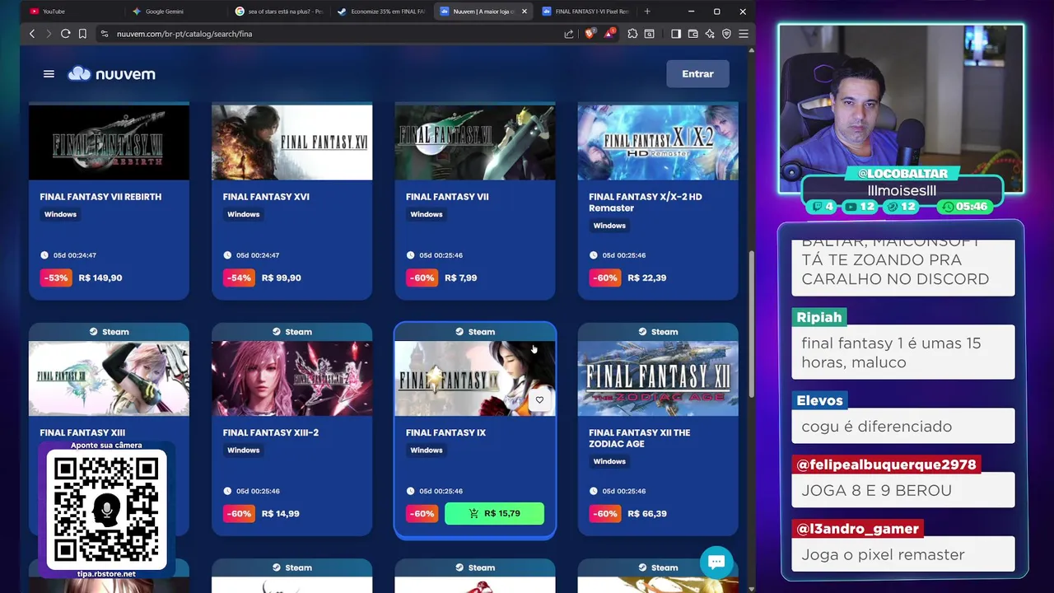Open the chat support bubble
Viewport: 1054px width, 593px height.
[x=716, y=562]
